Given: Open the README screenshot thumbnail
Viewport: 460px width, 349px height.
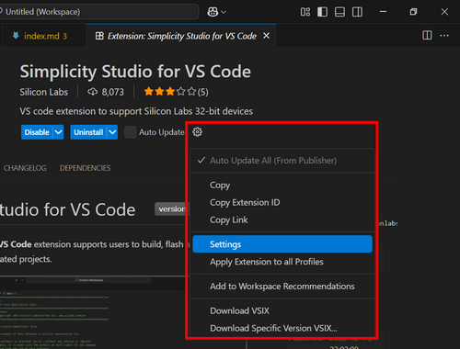Looking at the screenshot, I should [x=92, y=312].
